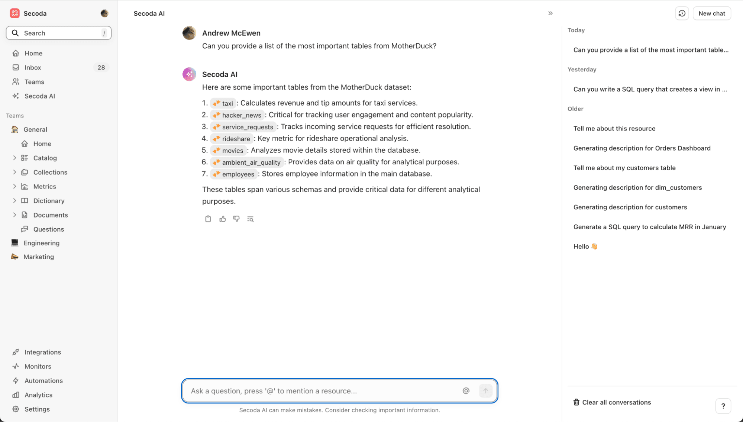Open the user avatar in sidebar header
The height and width of the screenshot is (422, 743).
click(x=104, y=13)
